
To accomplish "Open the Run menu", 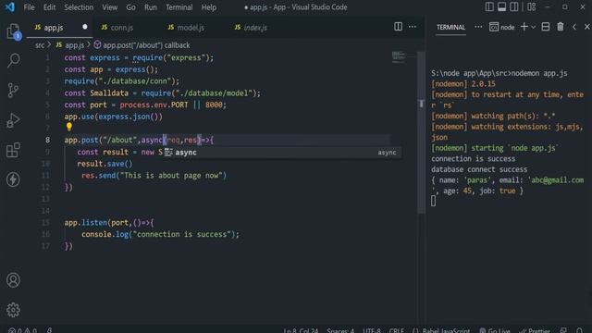I will point(150,7).
